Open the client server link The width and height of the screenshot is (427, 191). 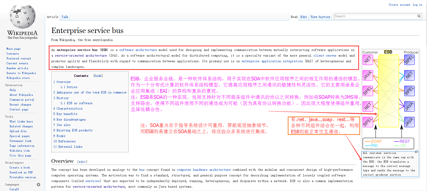click(325, 56)
